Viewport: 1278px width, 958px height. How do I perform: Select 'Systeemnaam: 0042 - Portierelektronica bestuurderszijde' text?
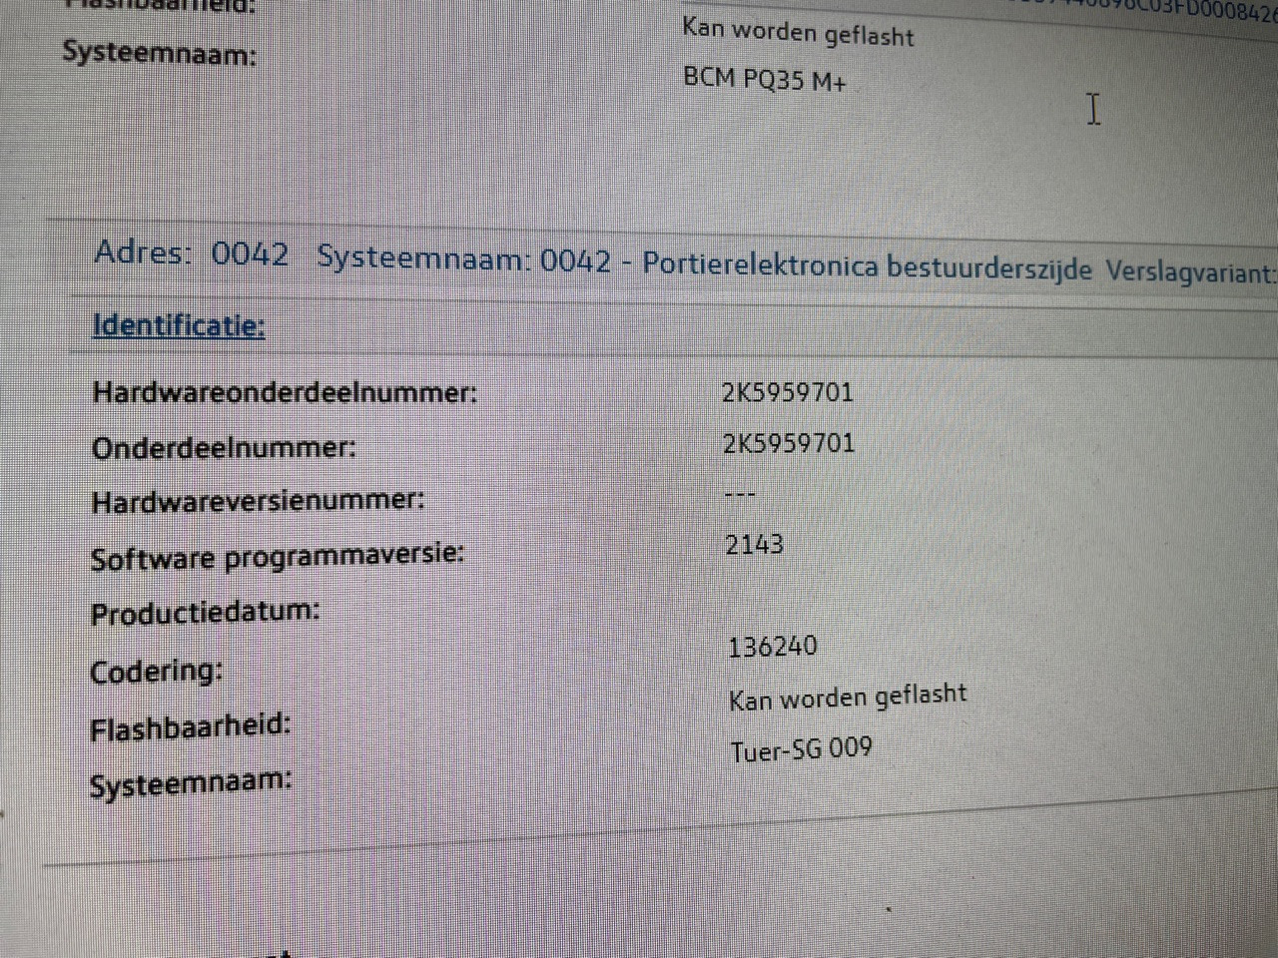[x=704, y=263]
